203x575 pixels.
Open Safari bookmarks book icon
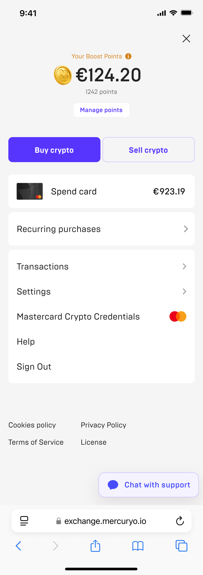(x=138, y=546)
